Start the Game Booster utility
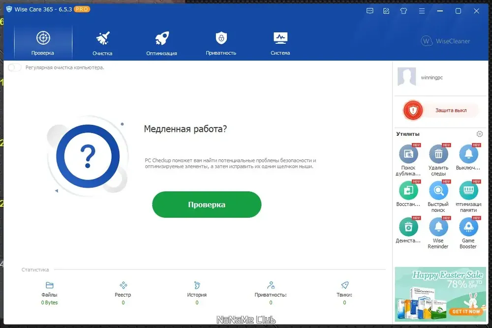 tap(468, 227)
